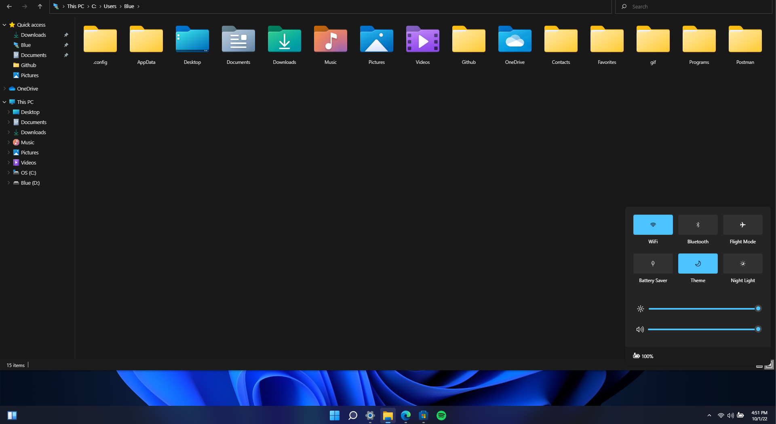
Task: Launch Spotify from the taskbar
Action: click(441, 416)
